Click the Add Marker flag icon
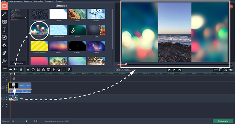Screen dimensions: 236x124 [x=69, y=70]
